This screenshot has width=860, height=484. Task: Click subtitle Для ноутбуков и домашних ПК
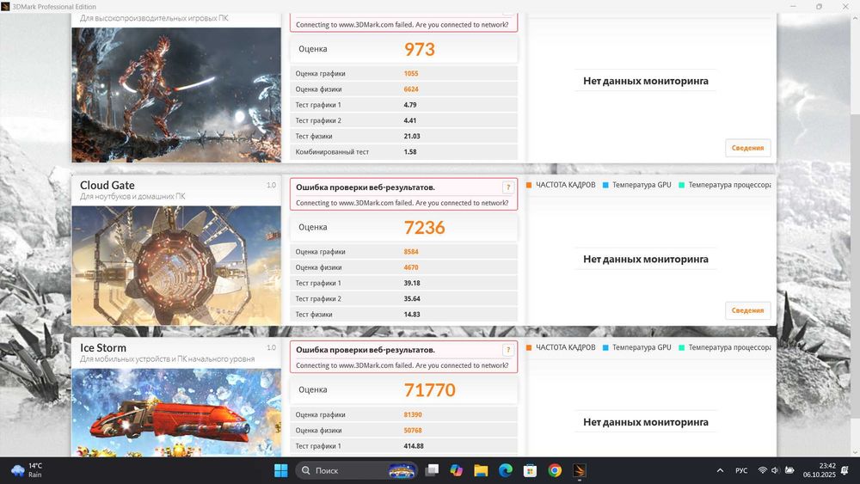pyautogui.click(x=132, y=196)
